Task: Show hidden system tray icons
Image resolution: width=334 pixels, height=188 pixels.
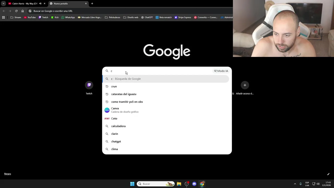Action: (x=295, y=184)
